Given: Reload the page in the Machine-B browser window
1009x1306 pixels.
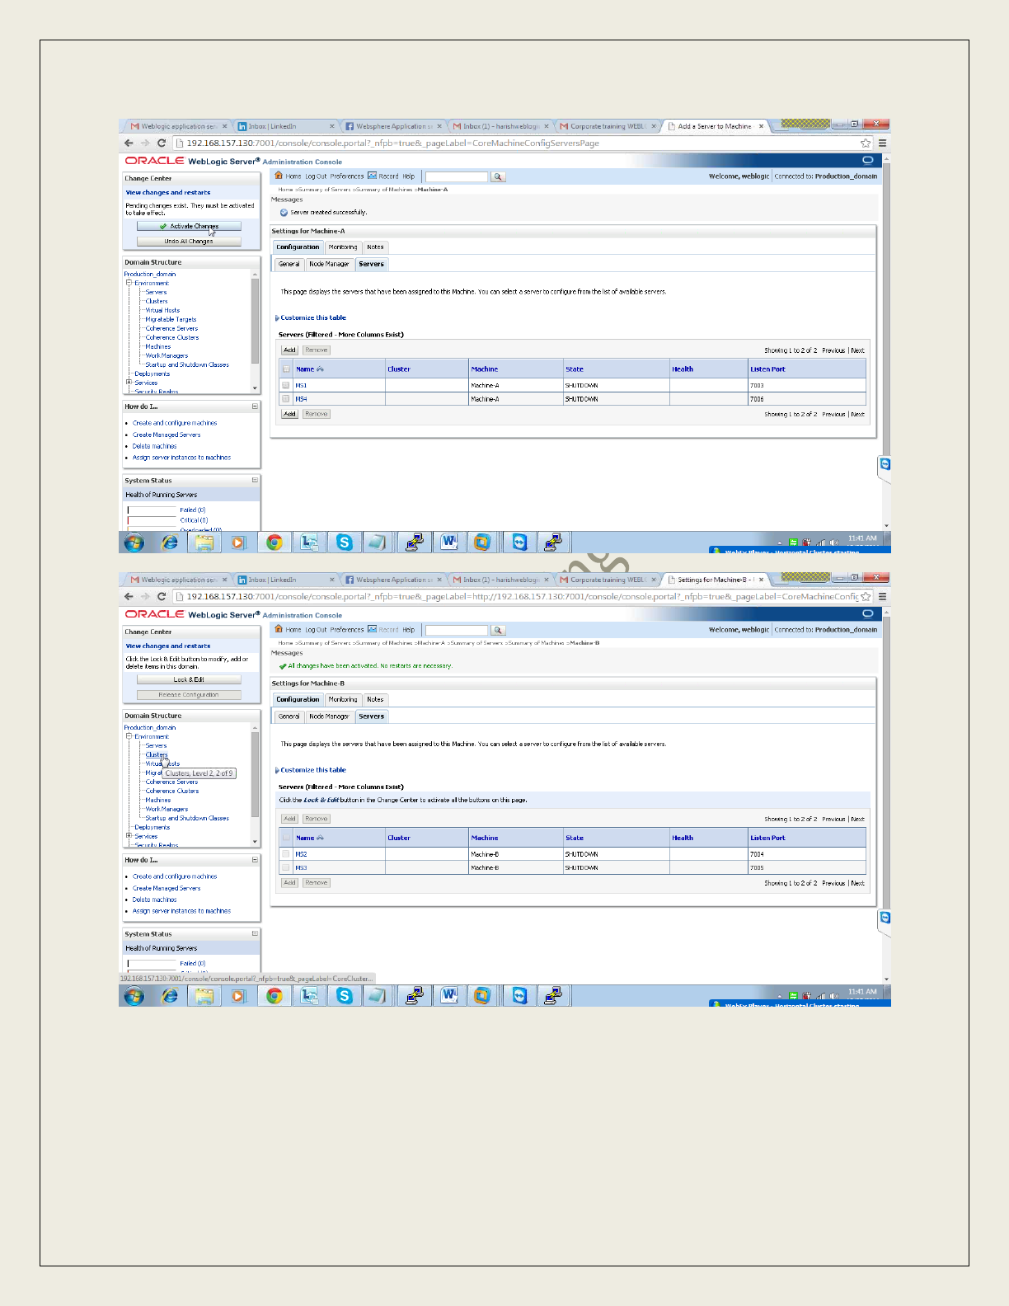Looking at the screenshot, I should tap(162, 596).
